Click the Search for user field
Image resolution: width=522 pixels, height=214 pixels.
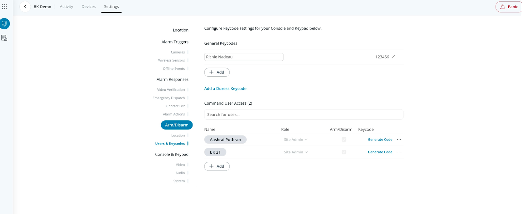click(303, 115)
